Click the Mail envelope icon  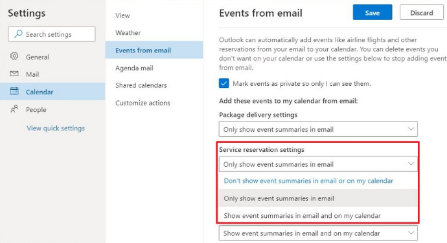coord(14,74)
